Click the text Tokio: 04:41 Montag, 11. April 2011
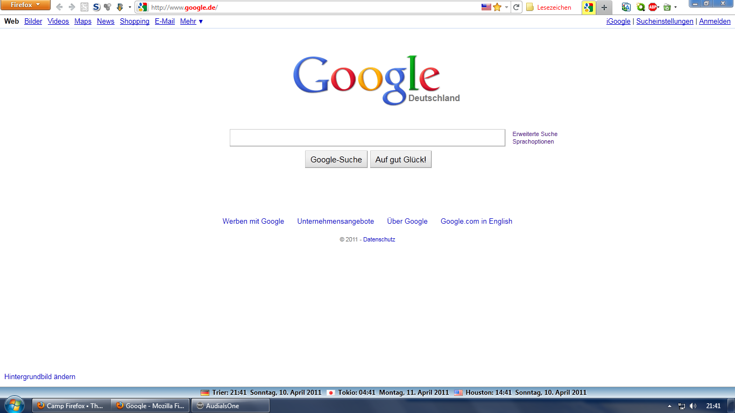This screenshot has width=735, height=413. pos(393,393)
